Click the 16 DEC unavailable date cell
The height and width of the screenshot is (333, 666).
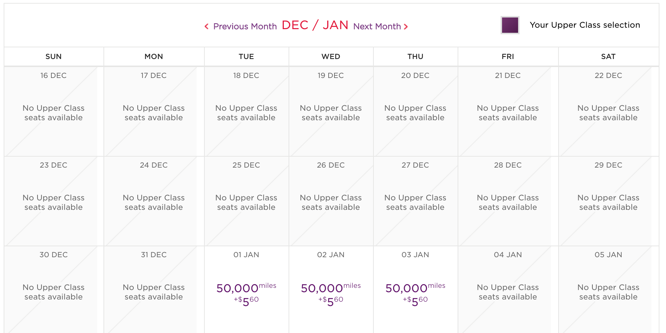click(x=54, y=111)
